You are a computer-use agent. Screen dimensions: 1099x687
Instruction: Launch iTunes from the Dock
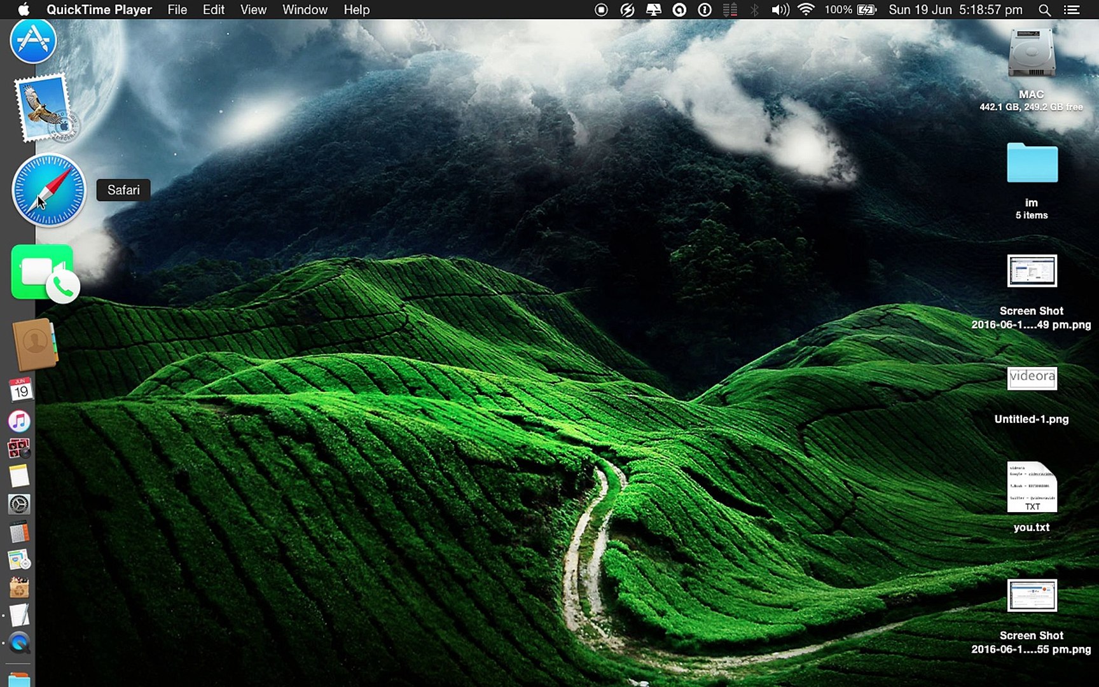[19, 420]
